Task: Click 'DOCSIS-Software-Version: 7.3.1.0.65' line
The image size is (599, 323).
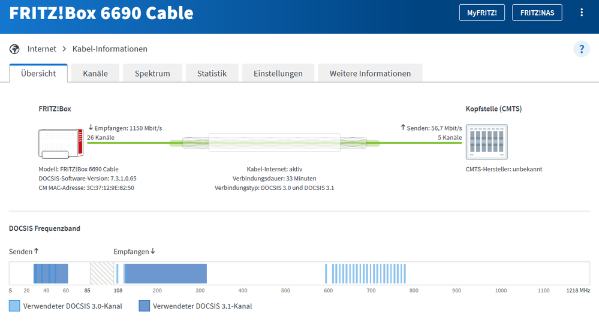Action: pyautogui.click(x=88, y=179)
